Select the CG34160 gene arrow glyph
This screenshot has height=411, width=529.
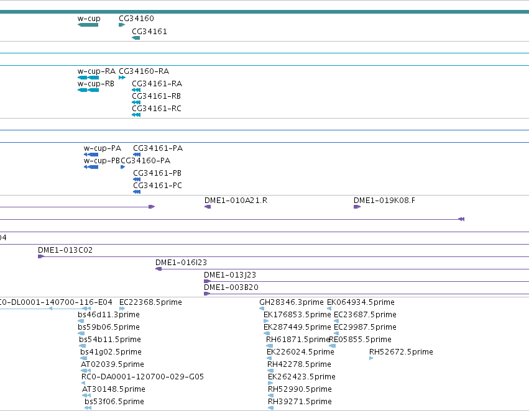[122, 25]
